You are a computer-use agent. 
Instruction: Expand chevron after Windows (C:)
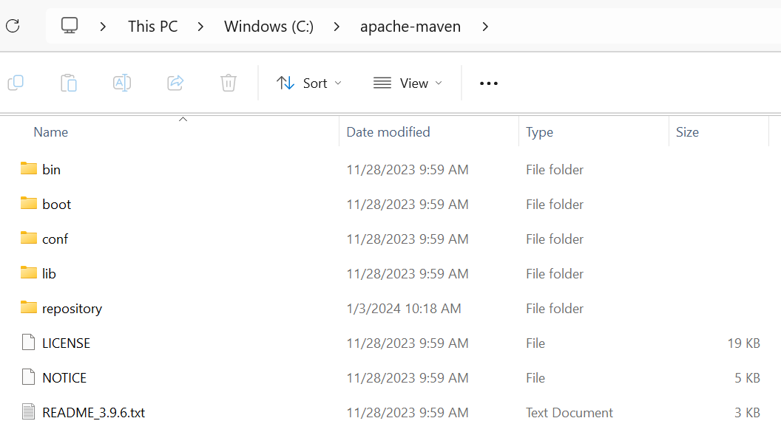337,27
